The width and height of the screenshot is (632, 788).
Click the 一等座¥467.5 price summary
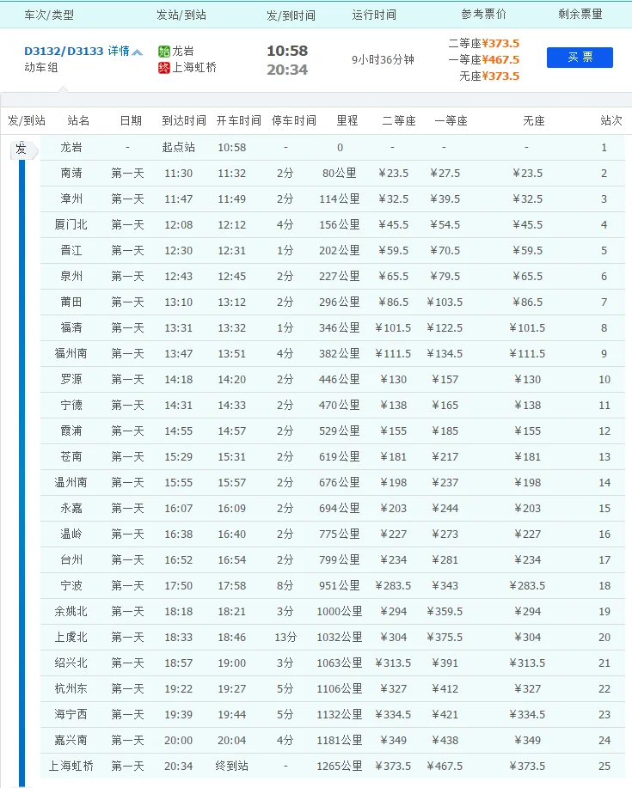(484, 59)
